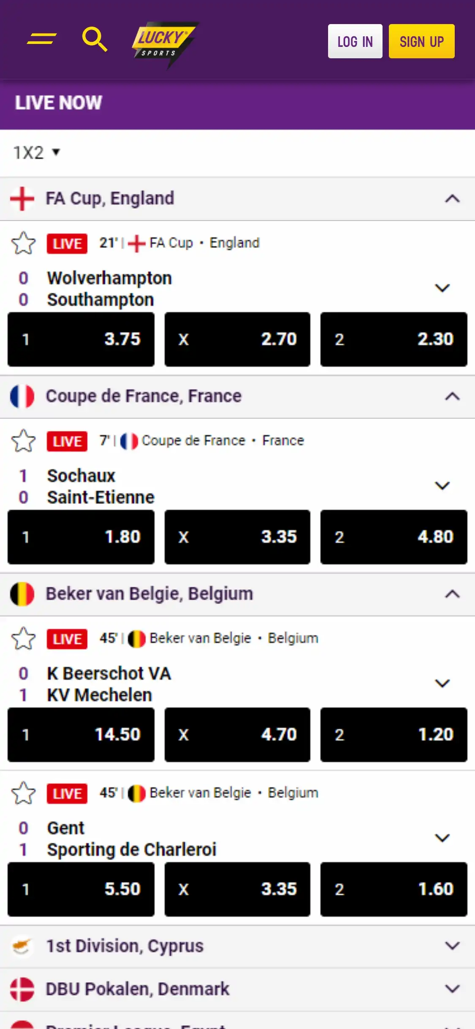Click the Cyprus flag beside 1st Division
Image resolution: width=475 pixels, height=1029 pixels.
point(22,946)
